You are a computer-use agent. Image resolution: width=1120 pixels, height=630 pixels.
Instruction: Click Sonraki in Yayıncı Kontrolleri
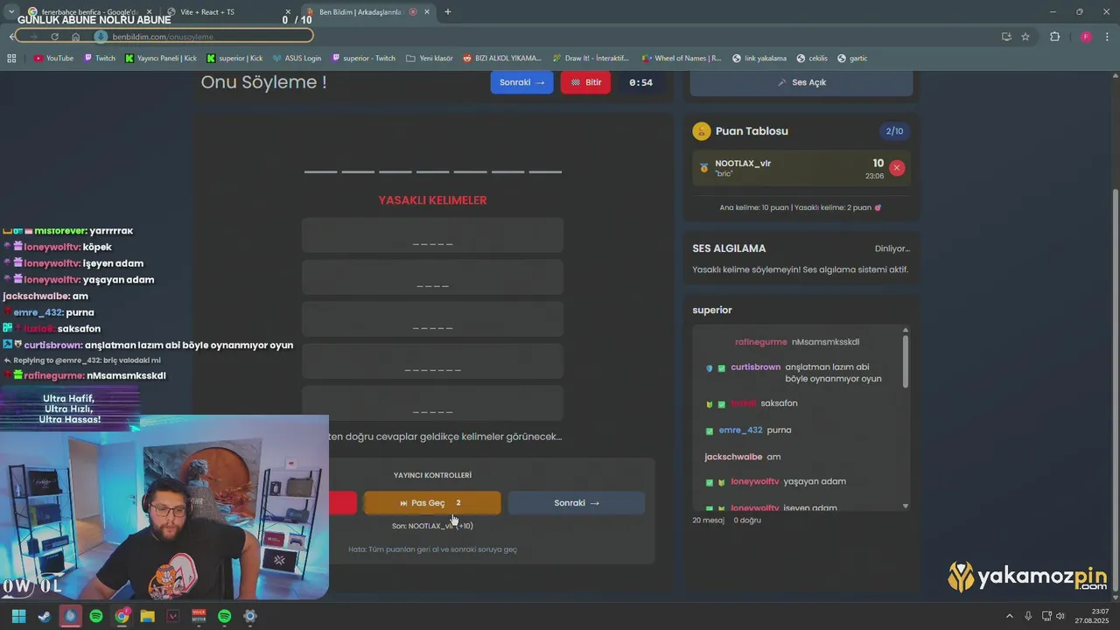tap(577, 503)
